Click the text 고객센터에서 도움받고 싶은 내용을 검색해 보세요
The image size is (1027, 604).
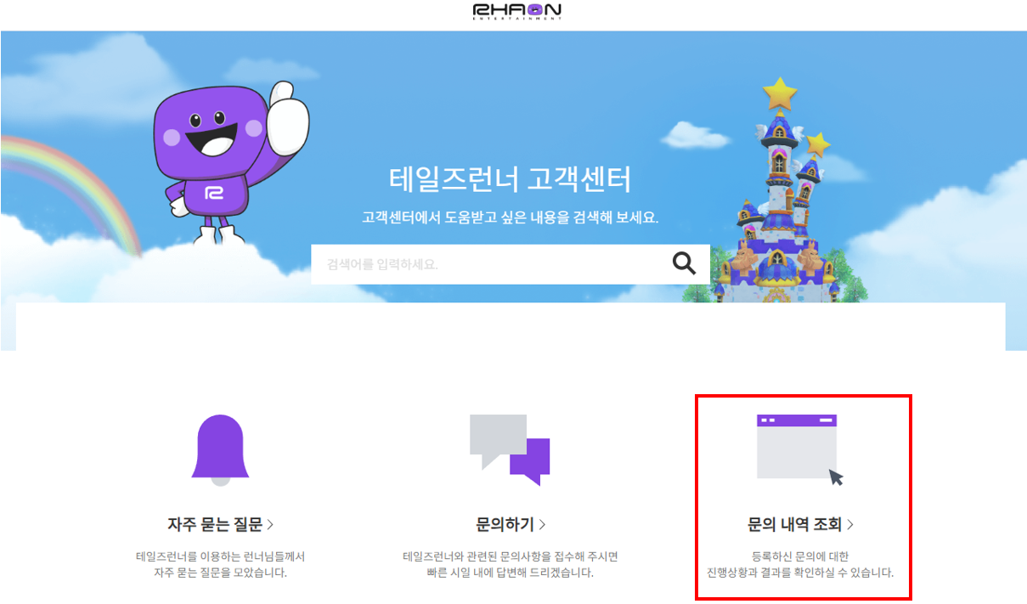pyautogui.click(x=511, y=217)
